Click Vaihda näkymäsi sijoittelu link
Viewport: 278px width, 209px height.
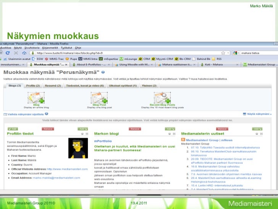(x=26, y=114)
